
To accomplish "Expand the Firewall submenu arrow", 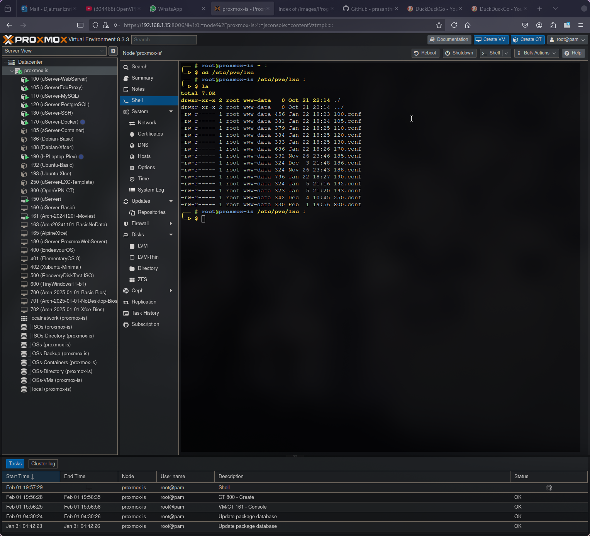I will 171,224.
